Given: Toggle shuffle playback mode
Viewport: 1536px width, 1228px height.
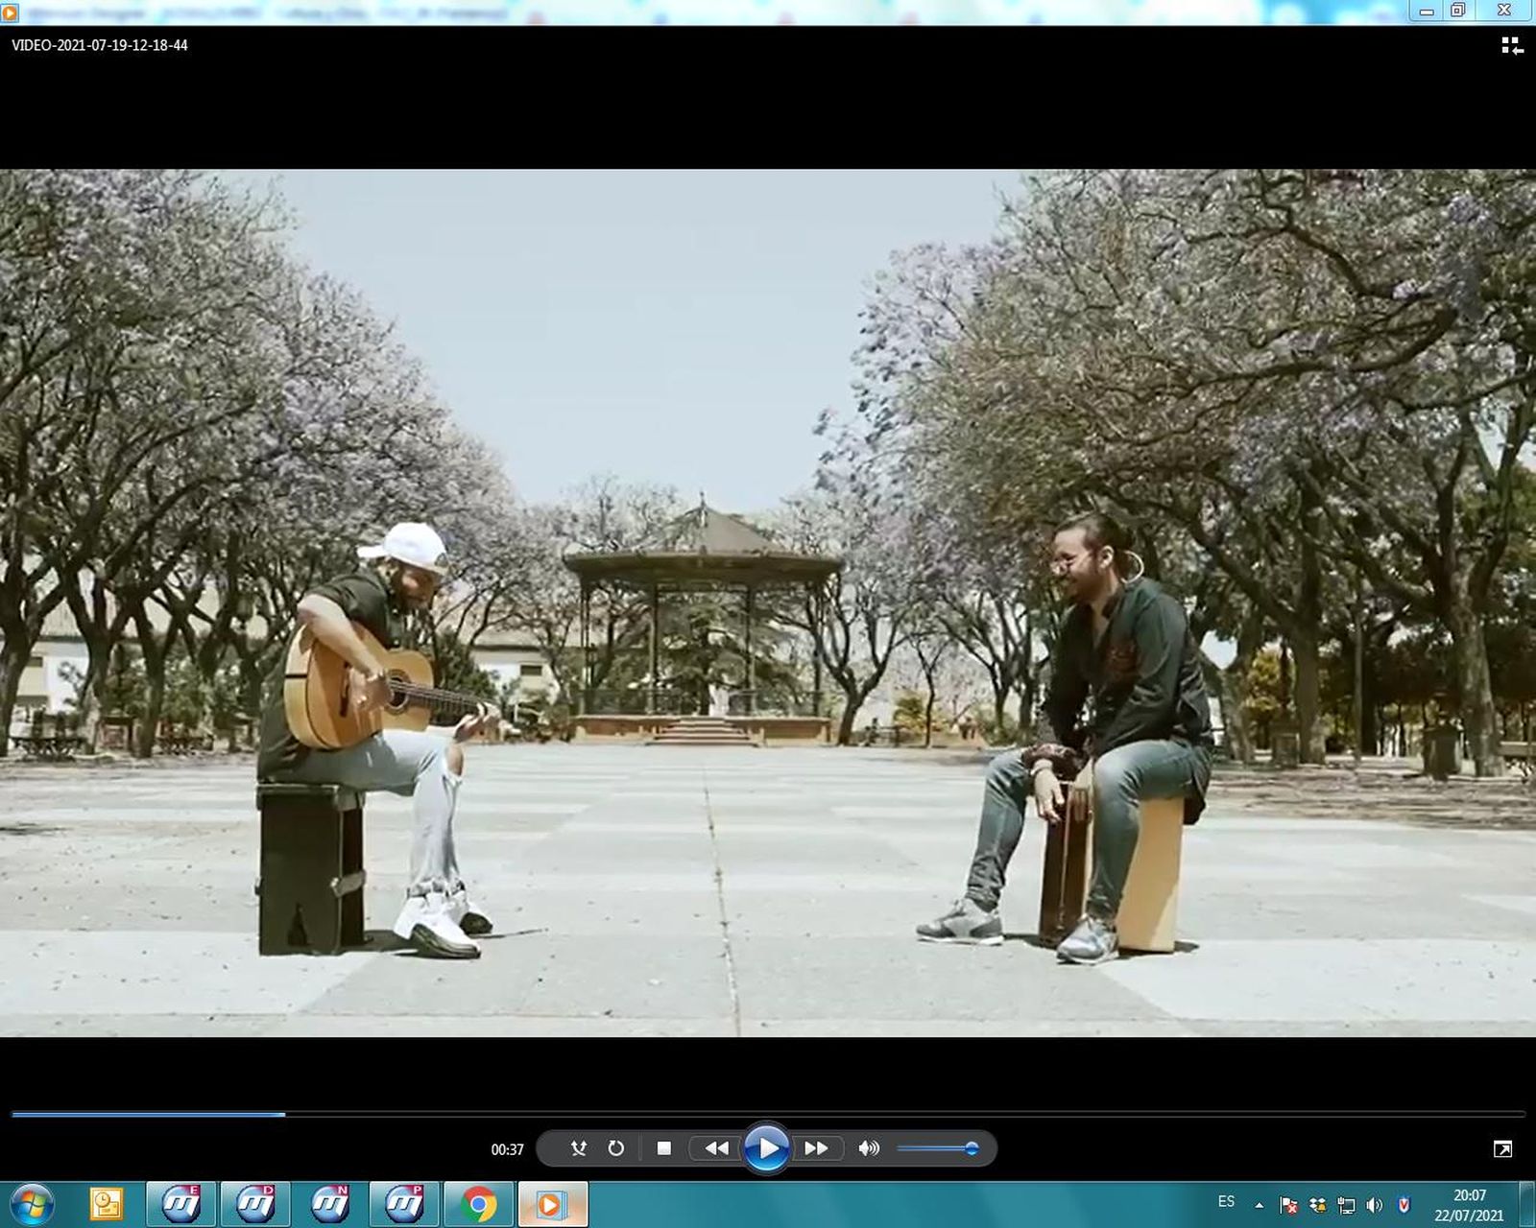Looking at the screenshot, I should [578, 1147].
